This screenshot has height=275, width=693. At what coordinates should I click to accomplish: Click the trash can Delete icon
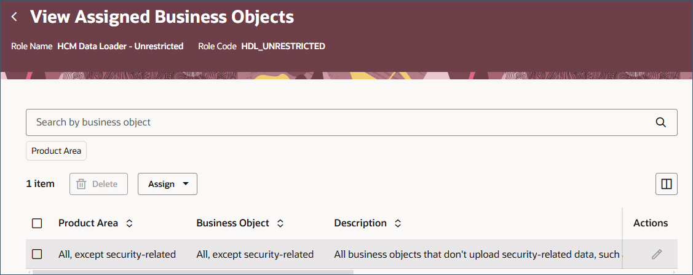[x=81, y=184]
